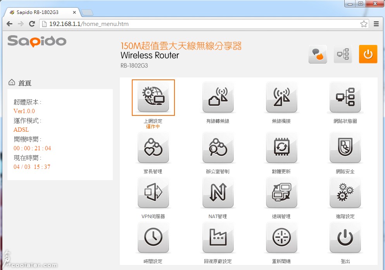Open the 有線轉無線 wired-to-wireless icon
This screenshot has height=270, width=385.
point(218,97)
